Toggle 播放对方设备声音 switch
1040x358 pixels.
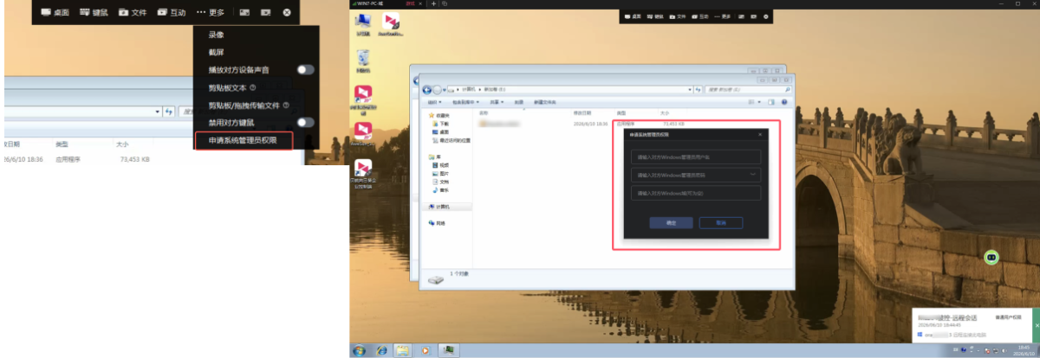point(305,69)
